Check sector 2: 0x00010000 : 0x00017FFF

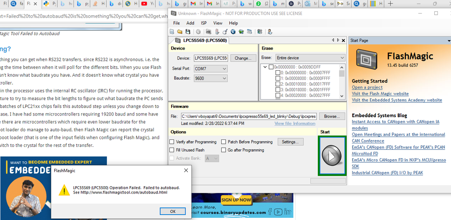tap(278, 84)
